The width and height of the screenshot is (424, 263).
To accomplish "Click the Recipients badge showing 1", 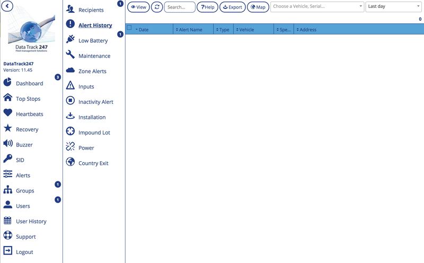I will tap(120, 4).
